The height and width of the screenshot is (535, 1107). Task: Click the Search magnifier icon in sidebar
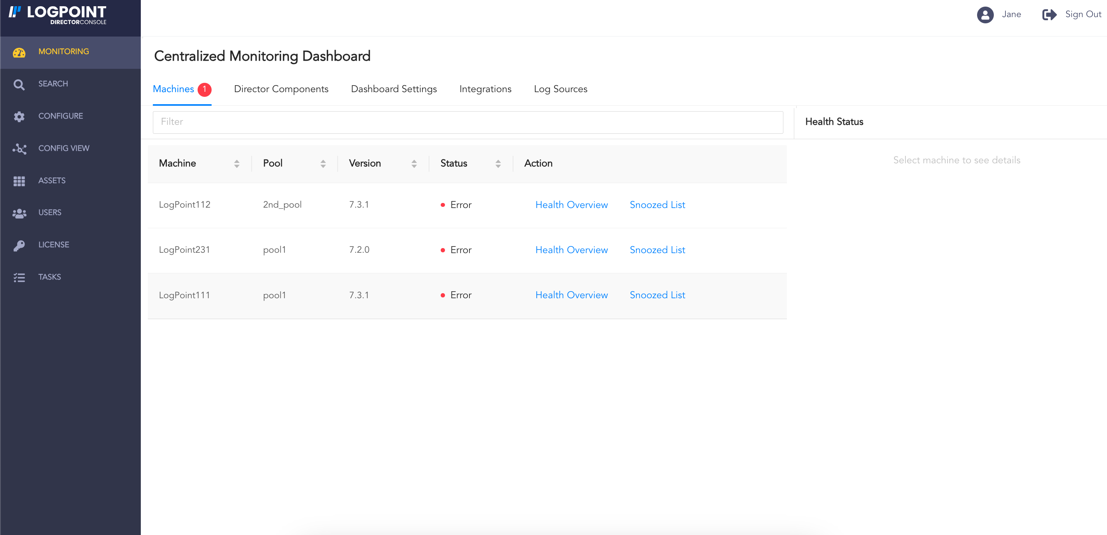pos(19,84)
